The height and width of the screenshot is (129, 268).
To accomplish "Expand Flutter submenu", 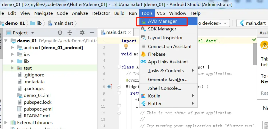I will 168,103.
